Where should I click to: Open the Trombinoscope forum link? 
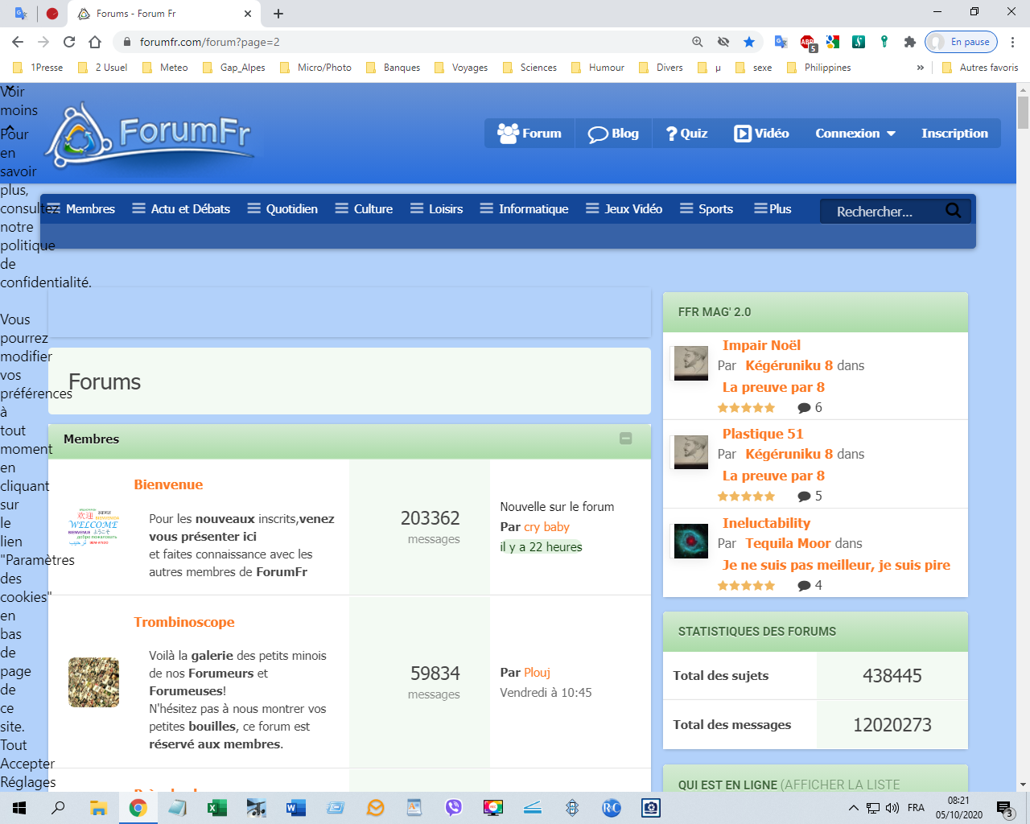pyautogui.click(x=184, y=622)
